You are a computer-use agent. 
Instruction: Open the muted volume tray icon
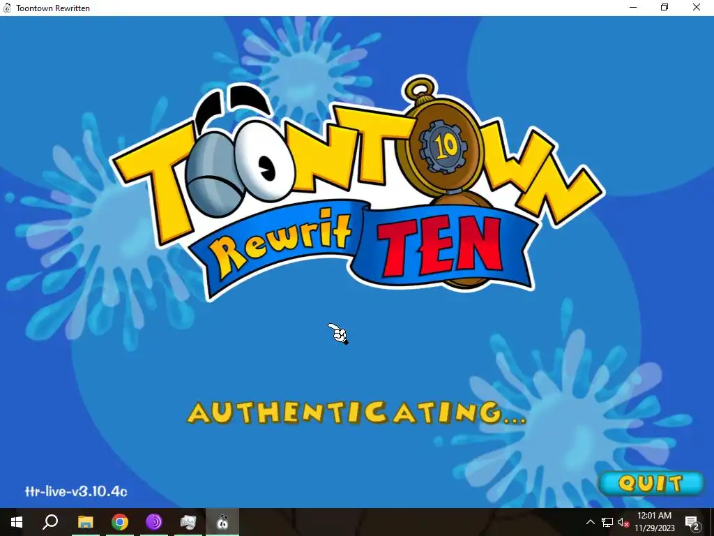[623, 522]
